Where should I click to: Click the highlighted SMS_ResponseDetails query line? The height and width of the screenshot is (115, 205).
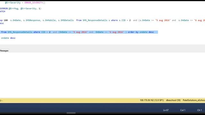[79, 32]
